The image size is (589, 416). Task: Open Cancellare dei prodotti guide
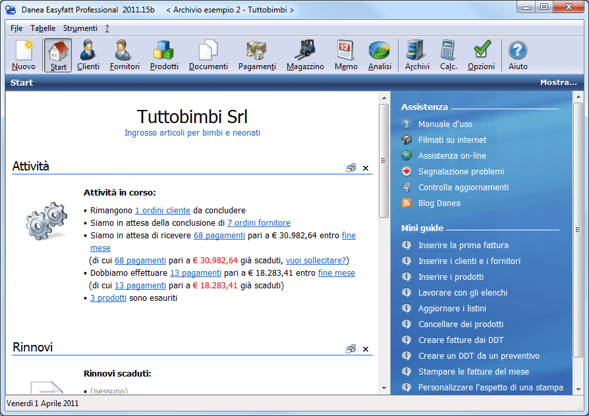(461, 324)
